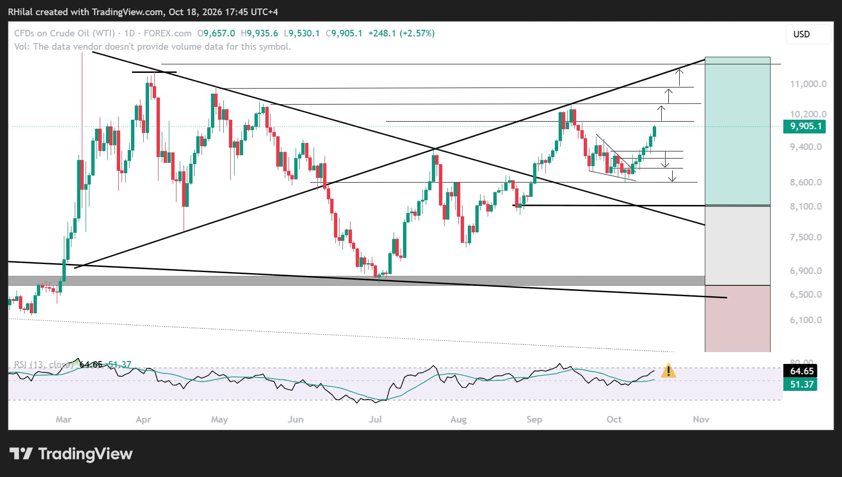842x477 pixels.
Task: Click the 10,200.0 price axis label
Action: 808,114
